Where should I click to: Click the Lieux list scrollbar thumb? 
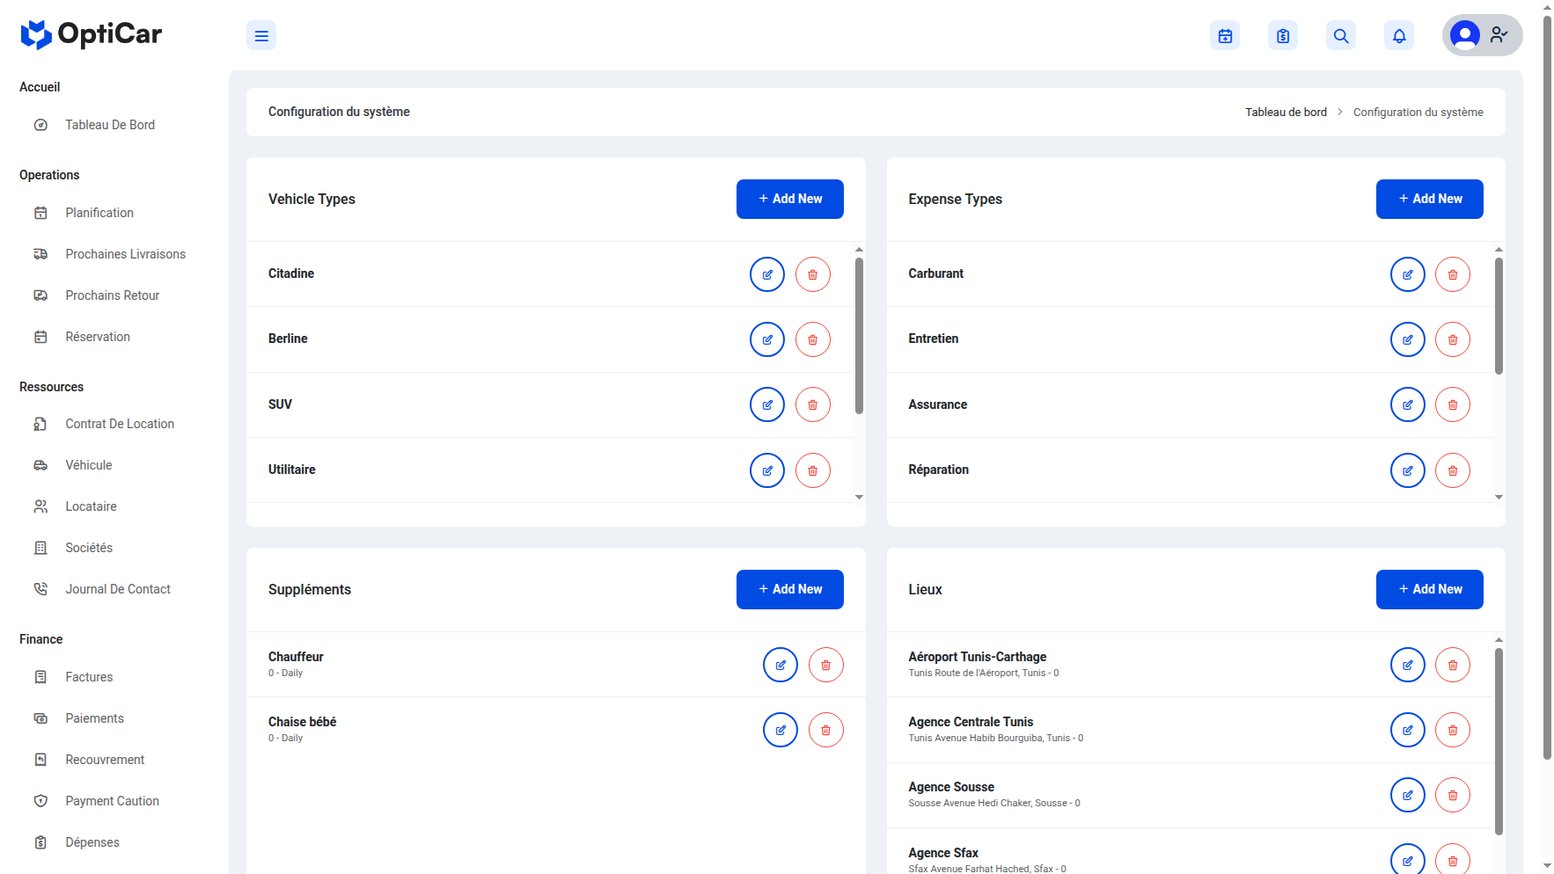1499,740
